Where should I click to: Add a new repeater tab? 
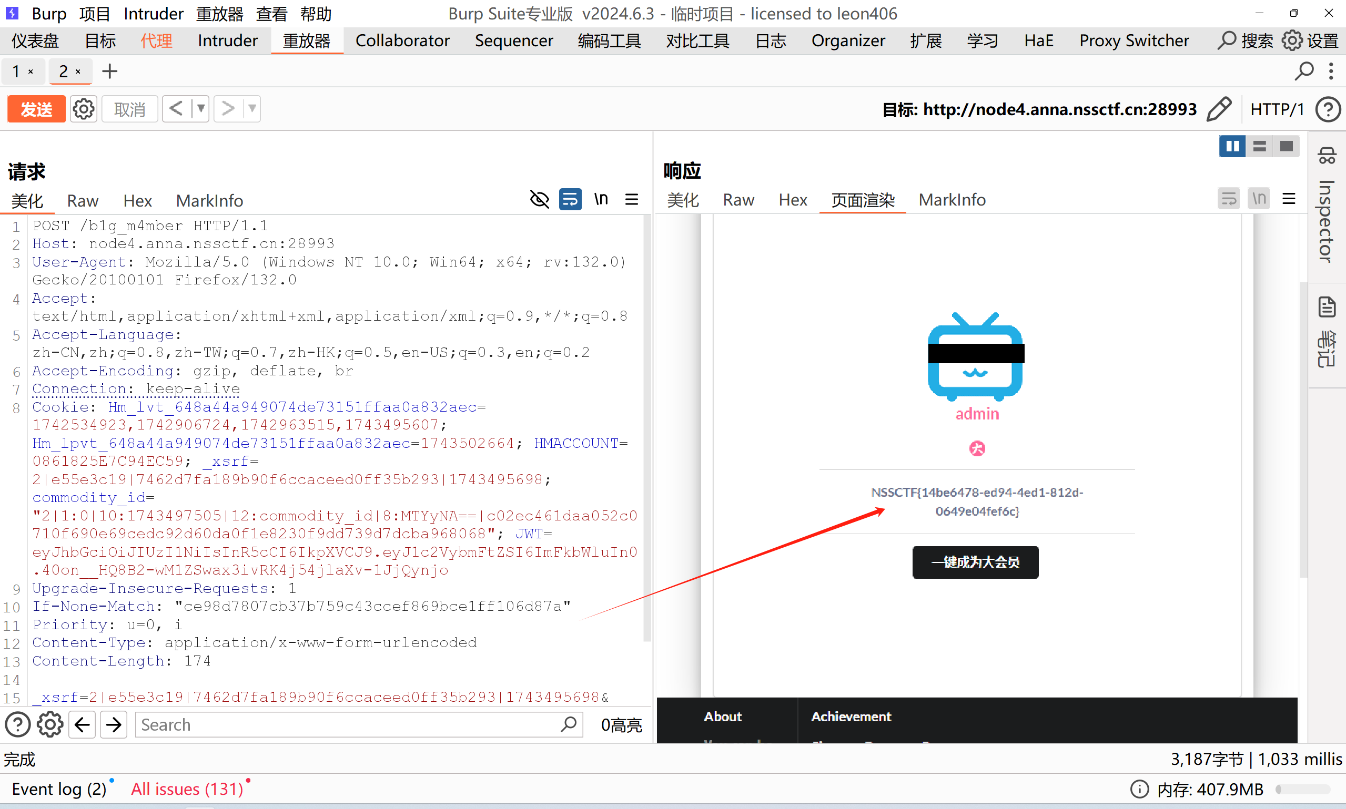point(109,71)
